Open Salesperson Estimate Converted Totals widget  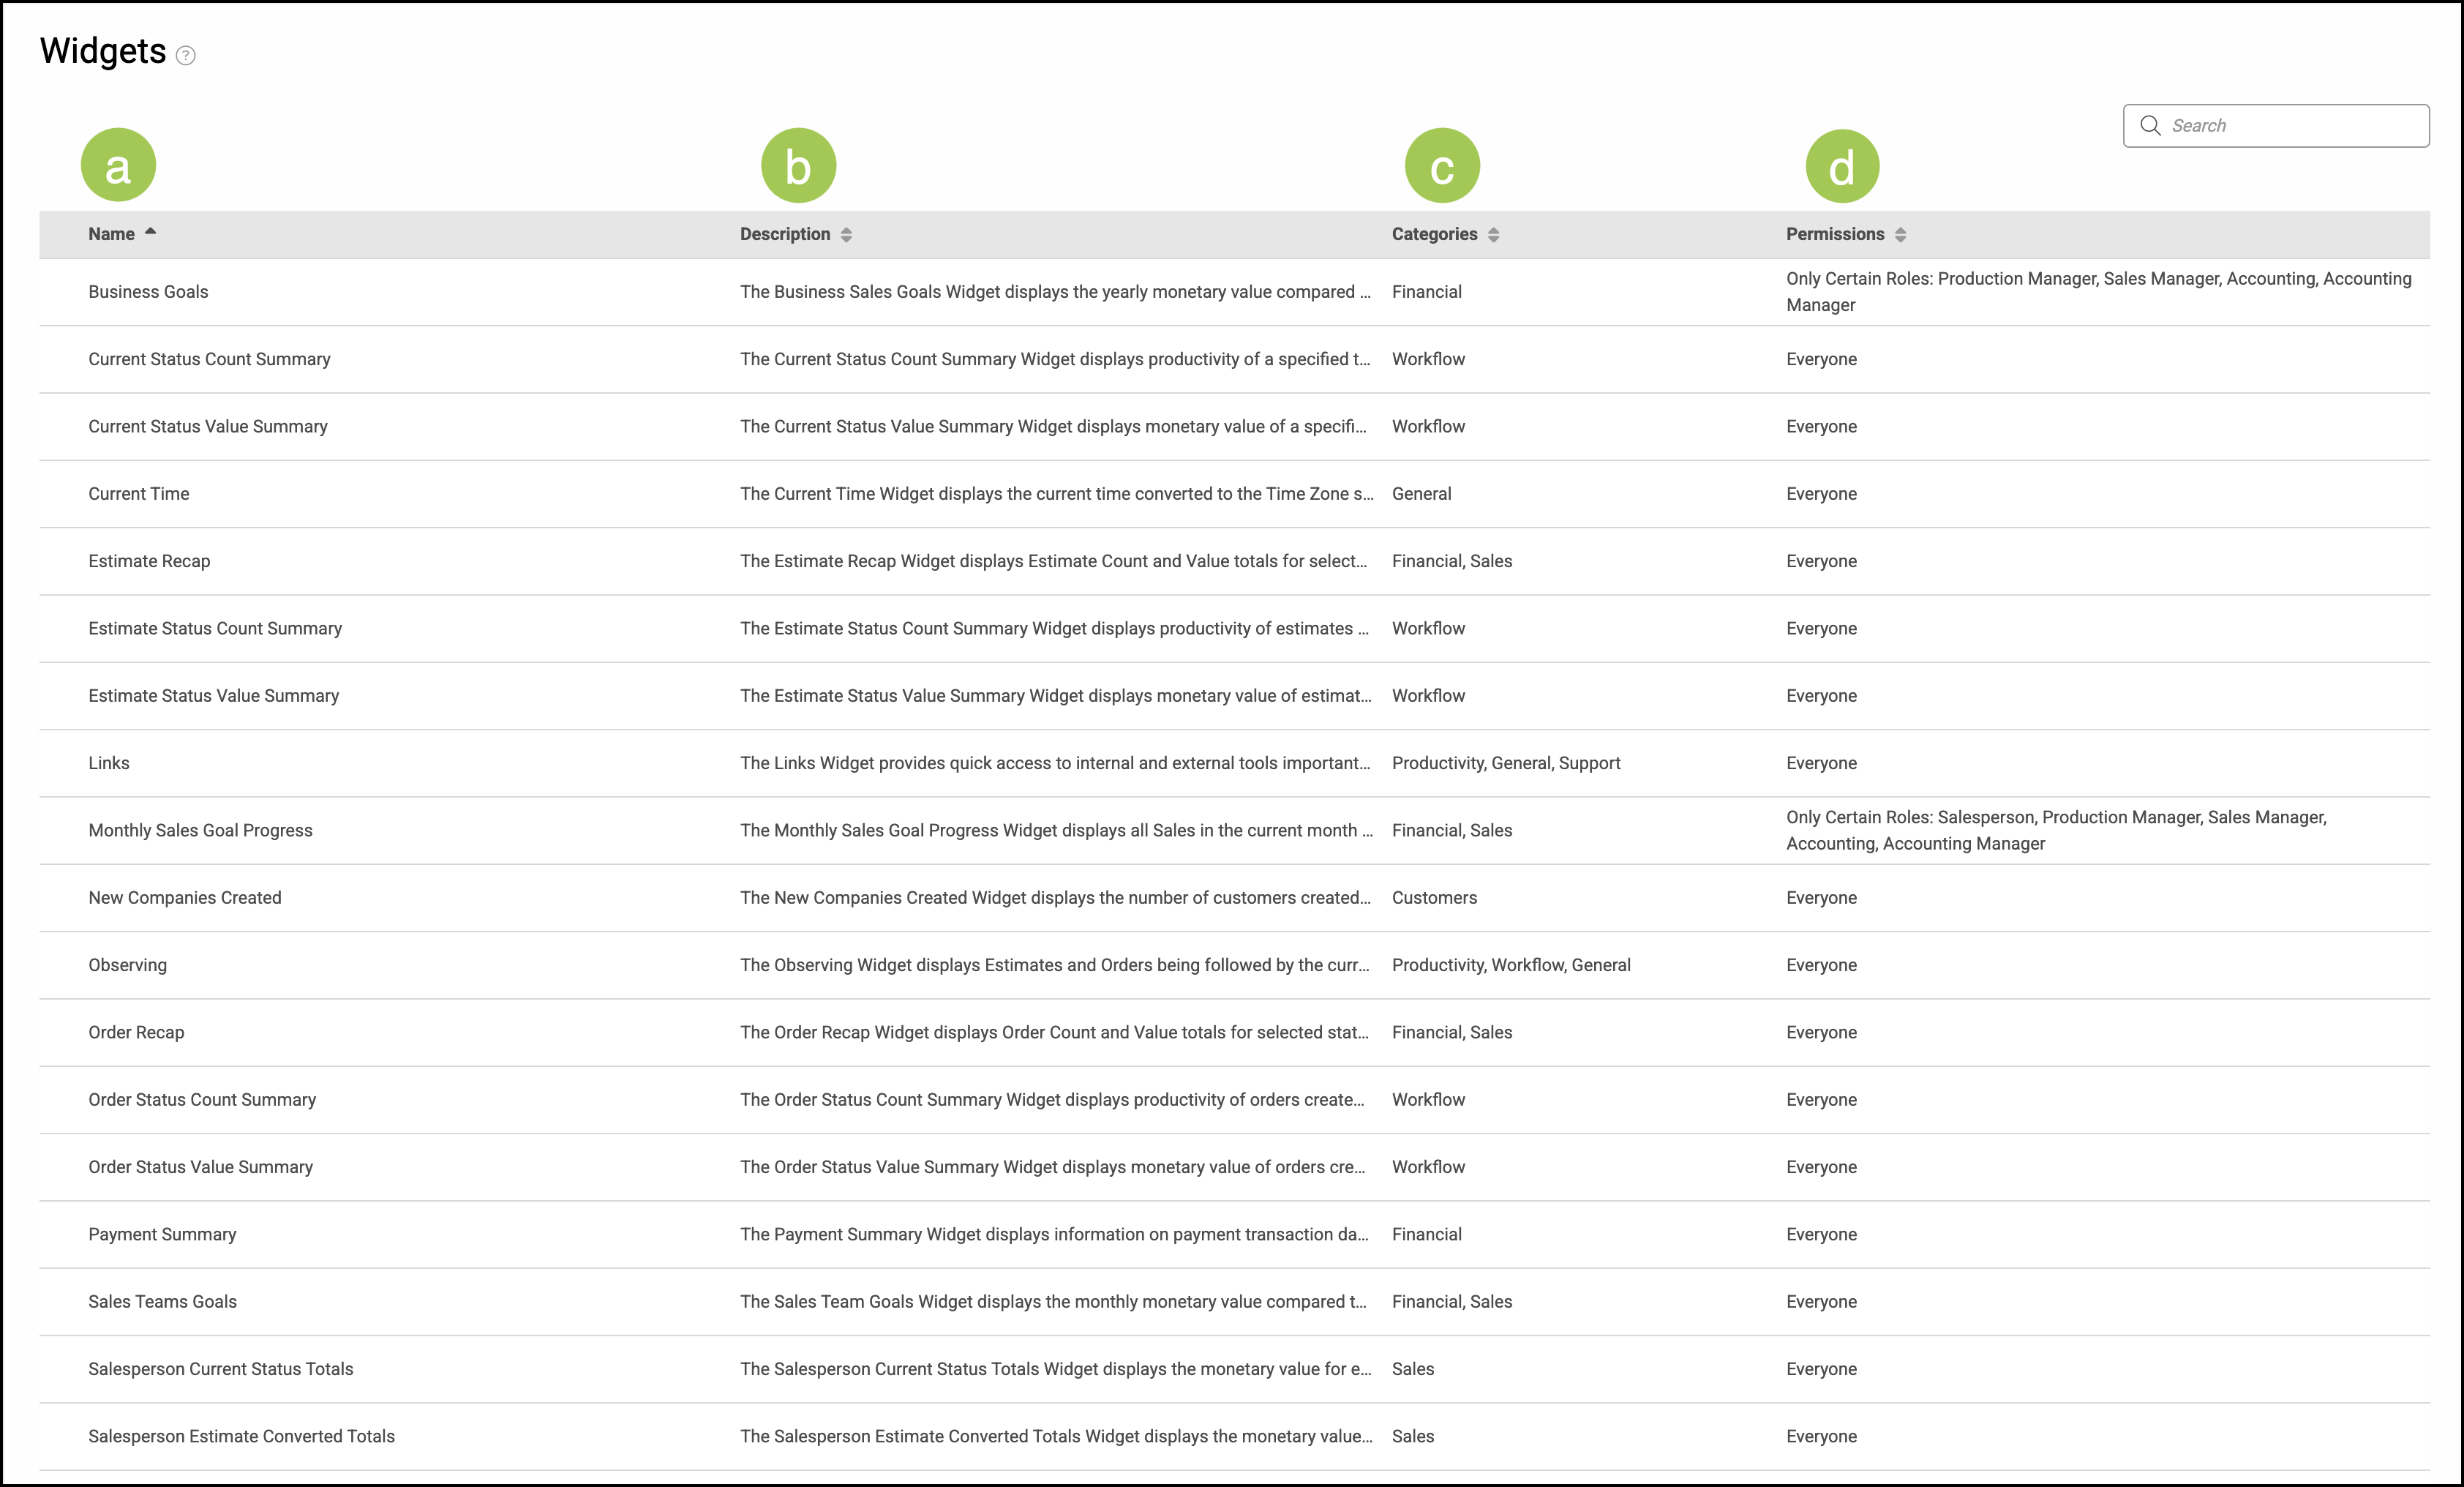click(x=241, y=1436)
